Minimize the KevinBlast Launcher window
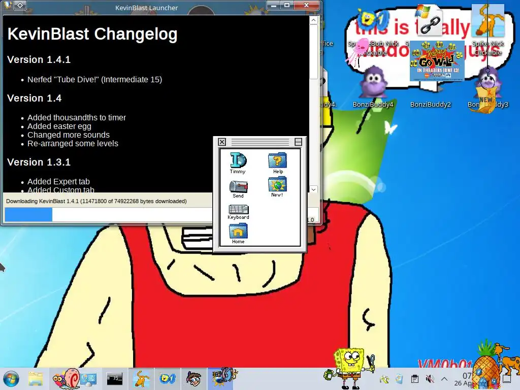This screenshot has height=390, width=520. (x=274, y=5)
